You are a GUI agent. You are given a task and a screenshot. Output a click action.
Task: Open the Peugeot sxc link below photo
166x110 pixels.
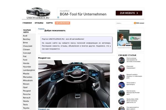(x=44, y=109)
